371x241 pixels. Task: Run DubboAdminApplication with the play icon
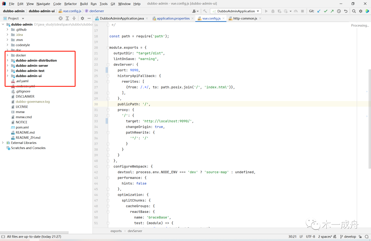point(266,11)
